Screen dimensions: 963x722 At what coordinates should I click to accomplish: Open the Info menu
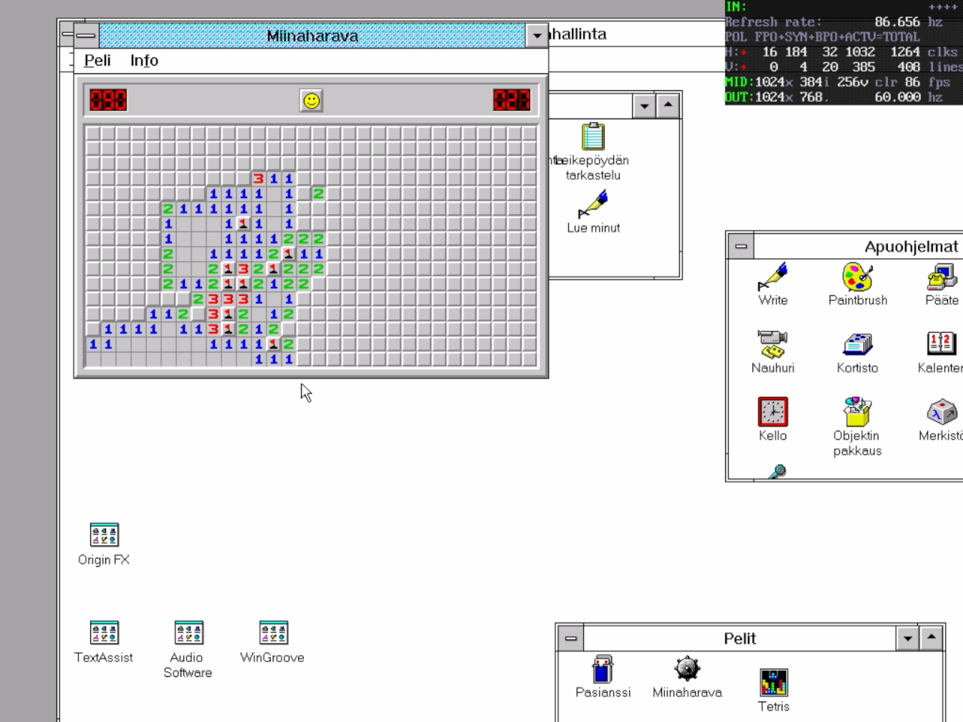(x=144, y=61)
